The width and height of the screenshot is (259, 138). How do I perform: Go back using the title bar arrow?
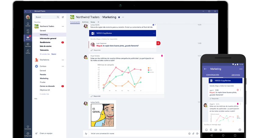(26, 11)
